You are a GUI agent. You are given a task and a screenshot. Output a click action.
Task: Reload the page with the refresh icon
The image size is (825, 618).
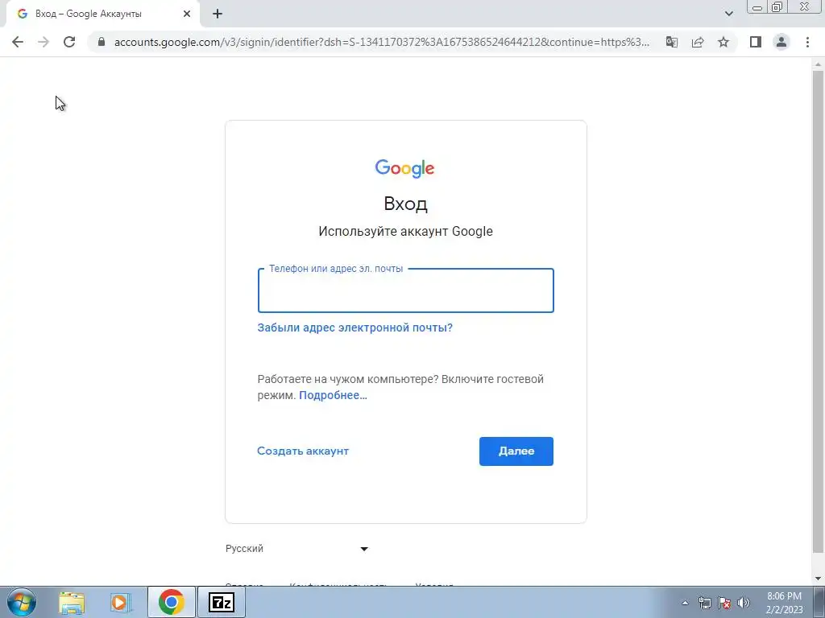(69, 42)
